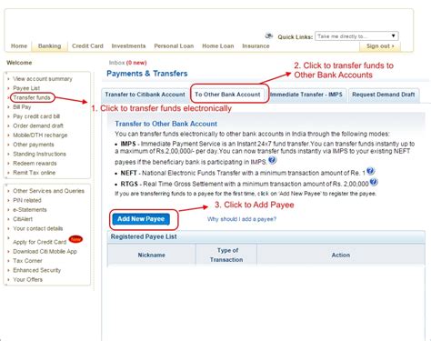Open CitiAlert link
Image resolution: width=431 pixels, height=341 pixels.
point(23,219)
